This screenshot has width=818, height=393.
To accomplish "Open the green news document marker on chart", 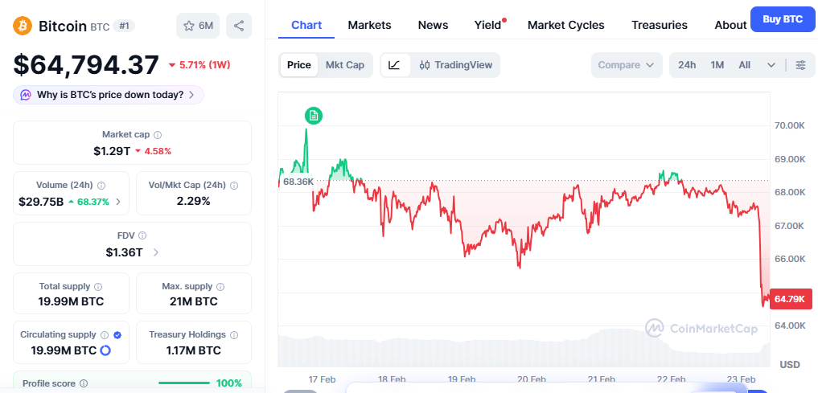I will coord(314,116).
